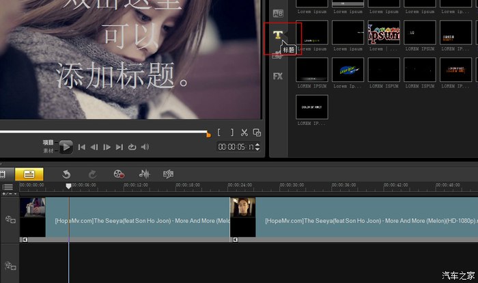This screenshot has width=478, height=283.
Task: Open the Record/Capture option reel icon
Action: [x=119, y=174]
